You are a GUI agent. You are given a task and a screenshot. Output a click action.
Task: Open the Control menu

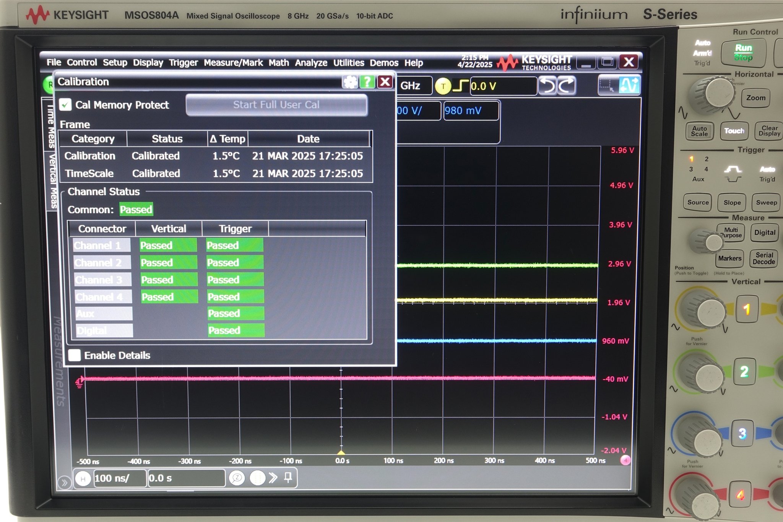[82, 62]
